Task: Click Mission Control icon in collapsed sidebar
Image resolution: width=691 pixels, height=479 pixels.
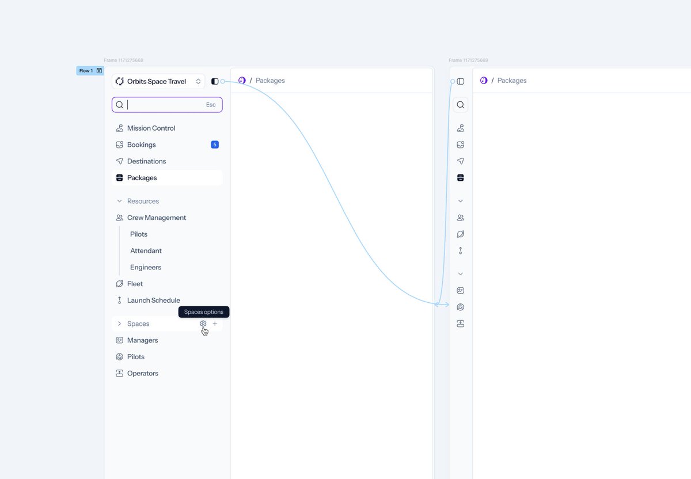Action: [460, 128]
